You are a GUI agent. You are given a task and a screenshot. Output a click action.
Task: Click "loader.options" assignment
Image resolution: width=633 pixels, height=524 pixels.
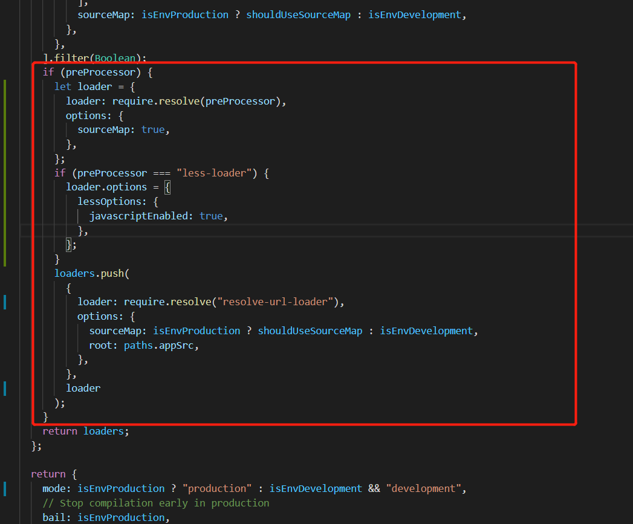[106, 187]
